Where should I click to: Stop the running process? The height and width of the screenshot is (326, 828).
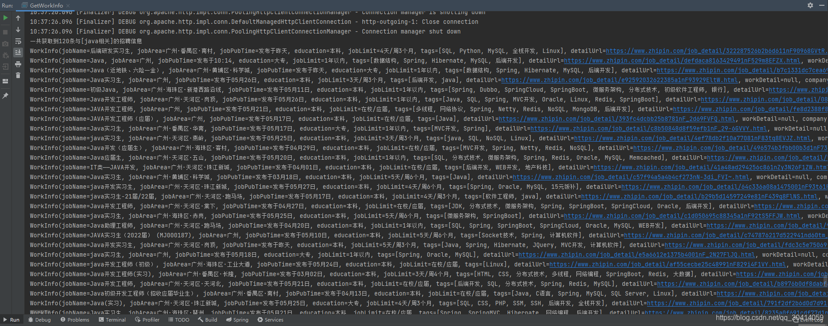(5, 32)
